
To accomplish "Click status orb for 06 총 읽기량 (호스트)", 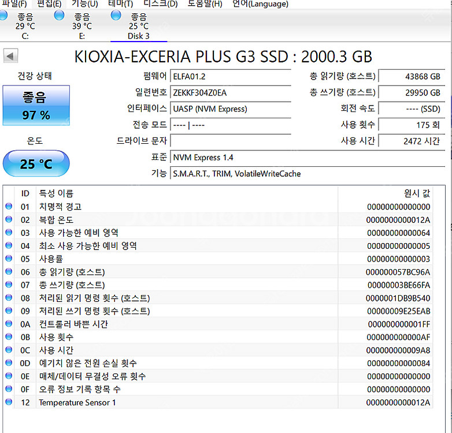I will tap(9, 271).
